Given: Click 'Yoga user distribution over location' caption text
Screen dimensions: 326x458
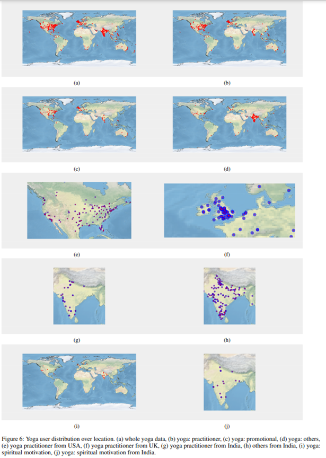Looking at the screenshot, I should tap(70, 439).
